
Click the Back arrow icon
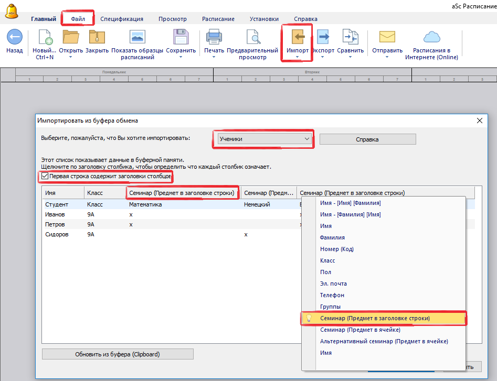click(x=14, y=37)
